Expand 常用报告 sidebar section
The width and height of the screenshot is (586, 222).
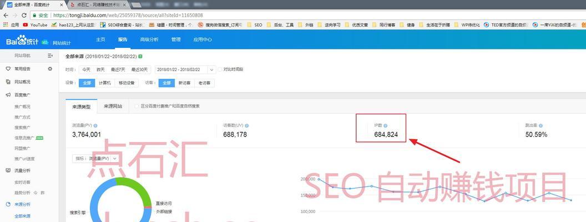[22, 69]
